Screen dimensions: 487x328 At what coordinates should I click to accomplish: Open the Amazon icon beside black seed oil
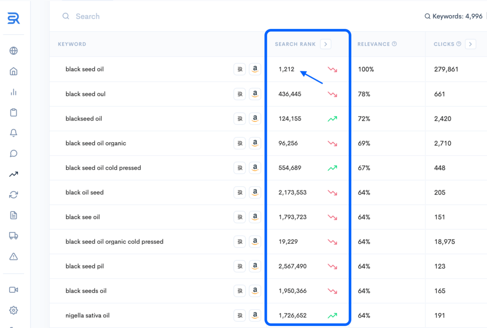tap(255, 69)
